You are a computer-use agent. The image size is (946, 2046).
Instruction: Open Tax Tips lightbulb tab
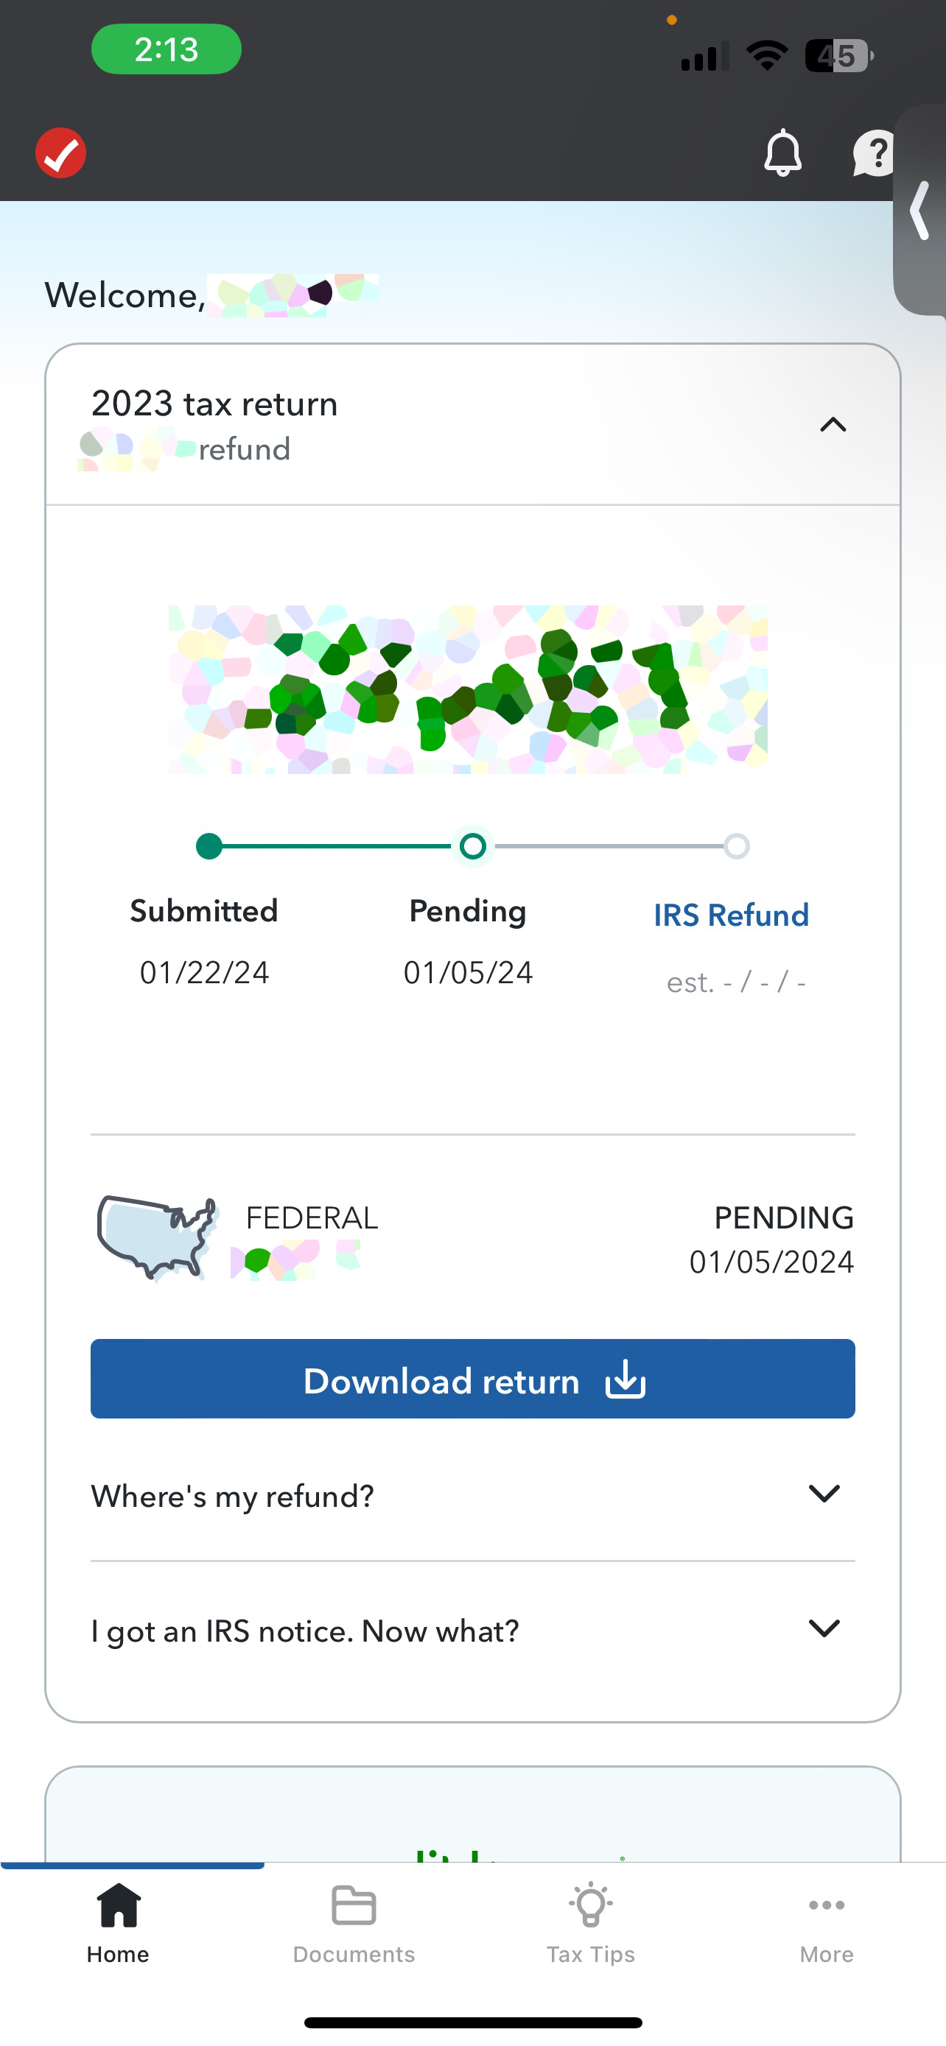coord(590,1923)
